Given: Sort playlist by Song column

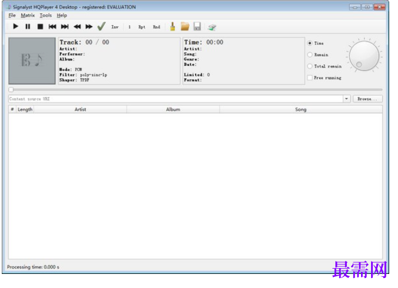Looking at the screenshot, I should pyautogui.click(x=301, y=109).
